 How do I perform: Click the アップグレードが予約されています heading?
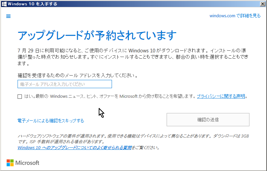coord(97,35)
